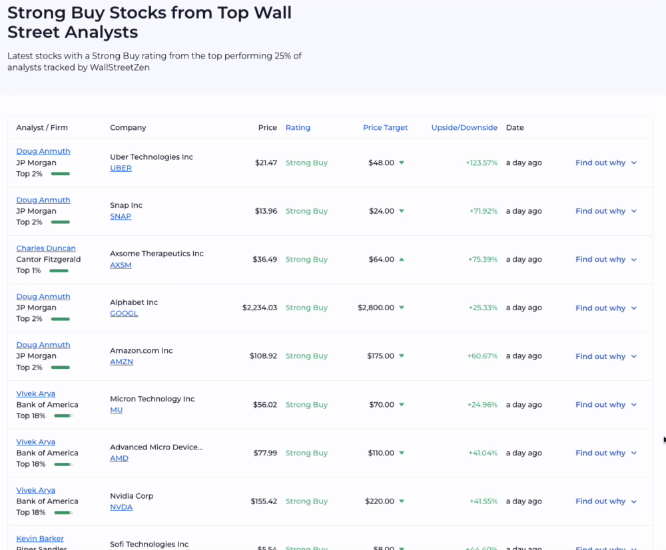
Task: Expand Find out why for Advanced Micro Devices
Action: (606, 453)
